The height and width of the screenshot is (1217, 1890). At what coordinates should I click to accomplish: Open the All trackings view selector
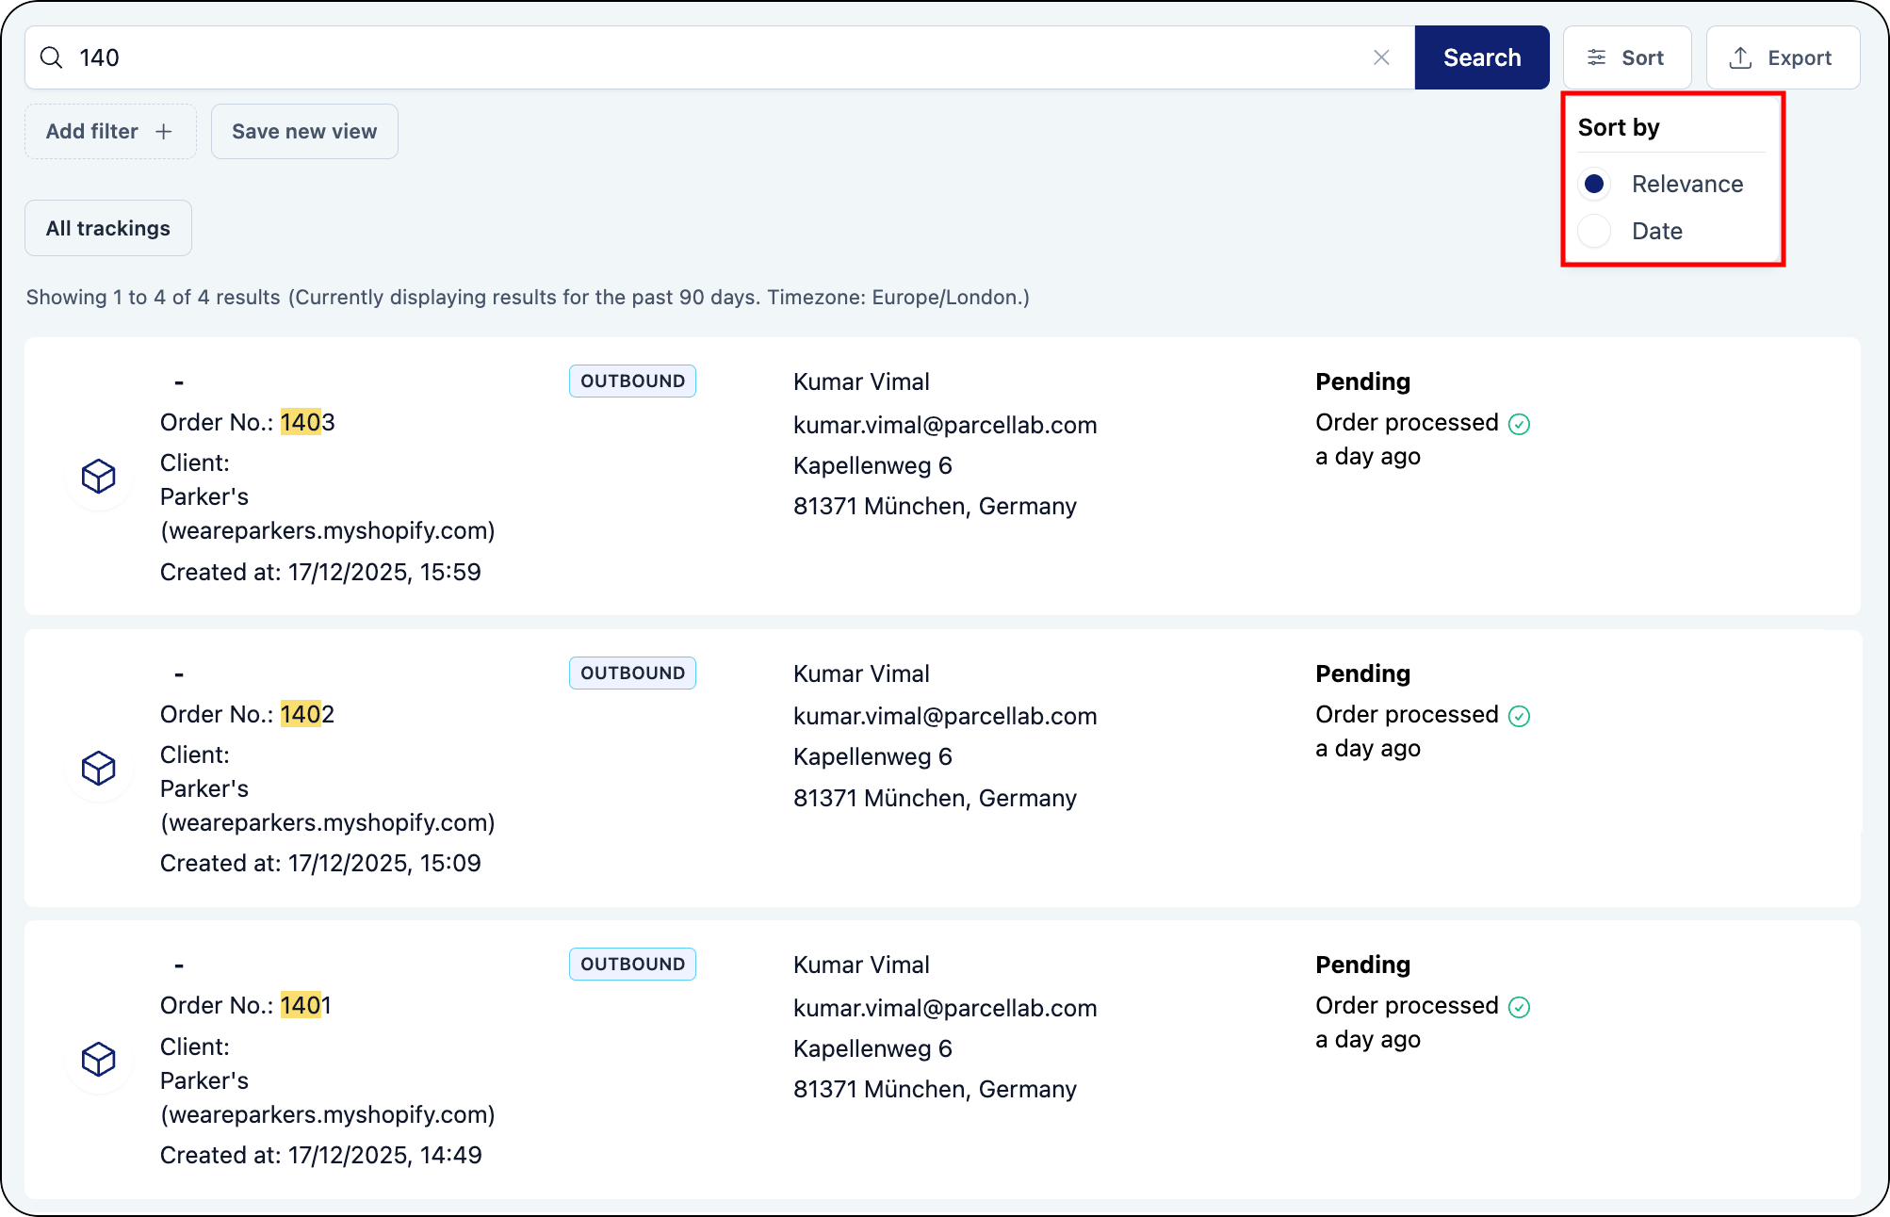coord(107,228)
